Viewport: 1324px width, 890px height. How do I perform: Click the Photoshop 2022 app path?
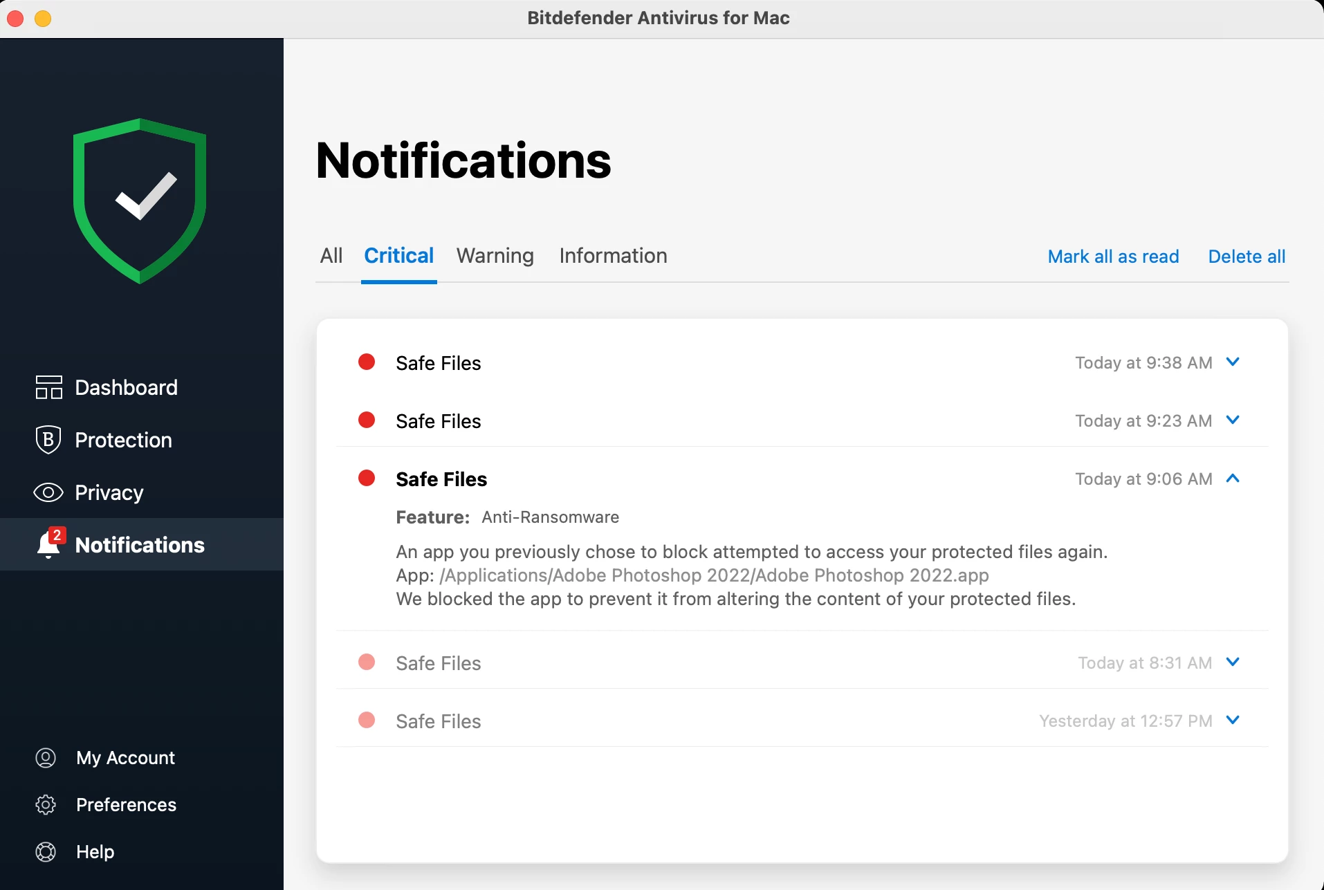point(715,575)
